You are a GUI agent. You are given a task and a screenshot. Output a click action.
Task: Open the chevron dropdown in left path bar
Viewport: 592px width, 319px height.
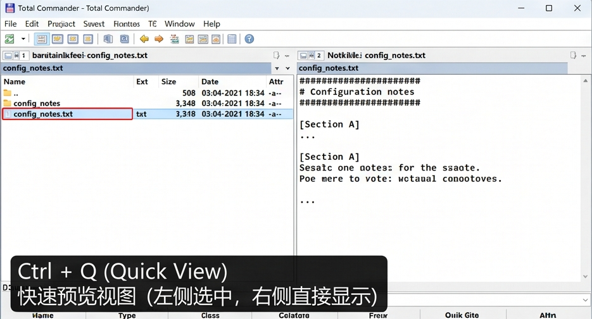point(287,69)
